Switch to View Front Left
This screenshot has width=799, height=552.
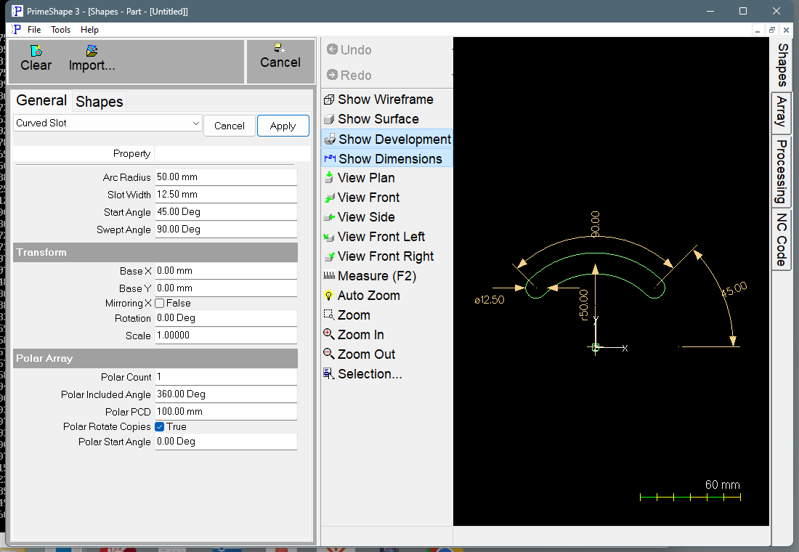[x=374, y=237]
